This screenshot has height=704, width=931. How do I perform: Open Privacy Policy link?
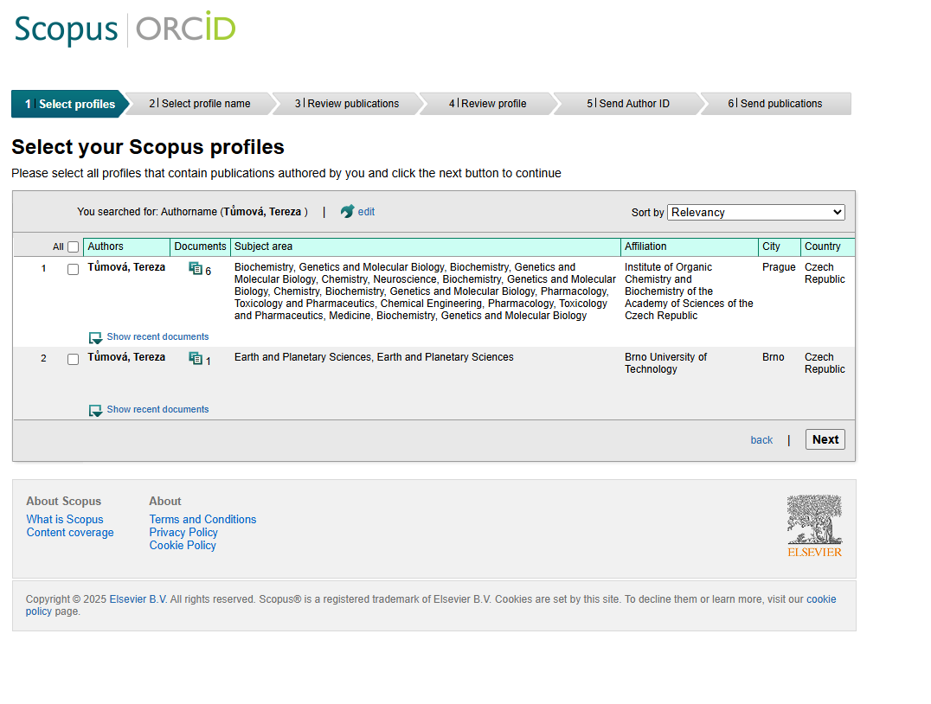click(x=183, y=533)
